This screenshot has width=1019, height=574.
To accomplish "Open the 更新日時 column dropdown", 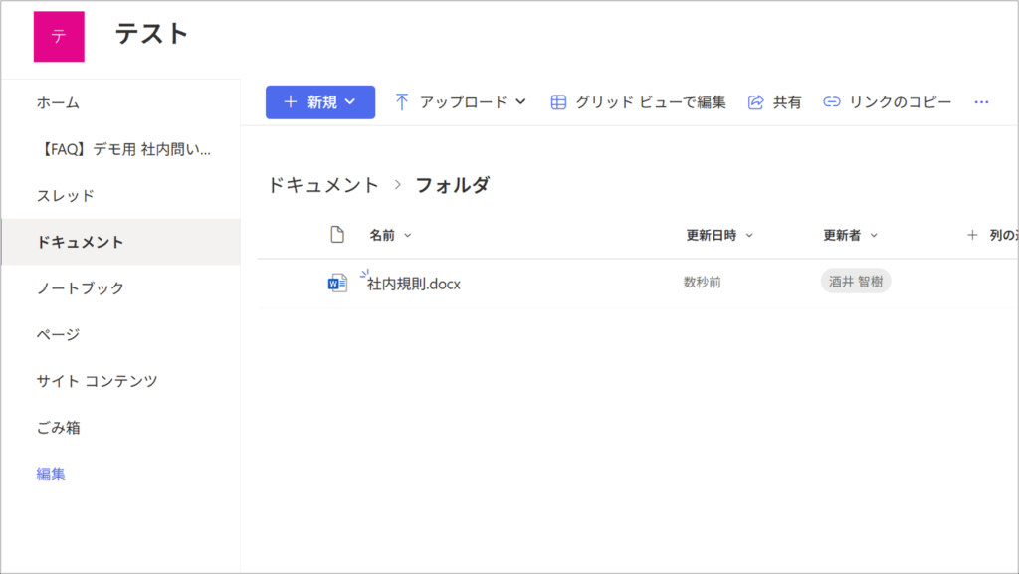I will (x=749, y=235).
